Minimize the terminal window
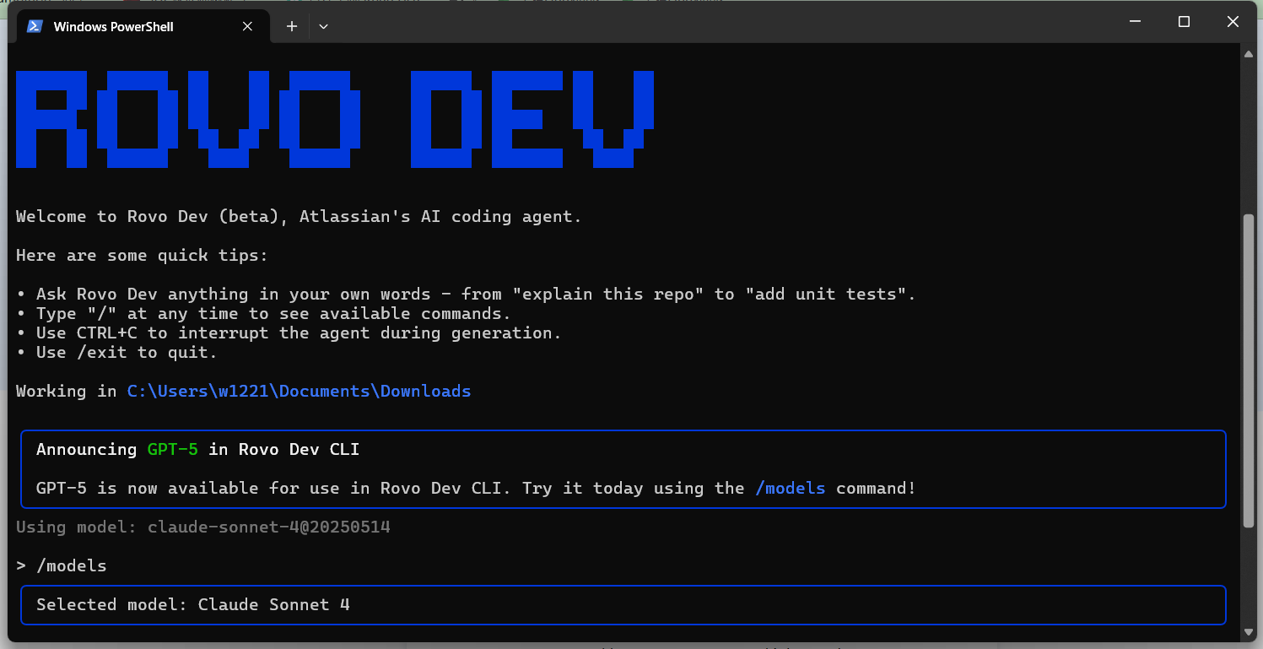Viewport: 1263px width, 649px height. [x=1136, y=22]
